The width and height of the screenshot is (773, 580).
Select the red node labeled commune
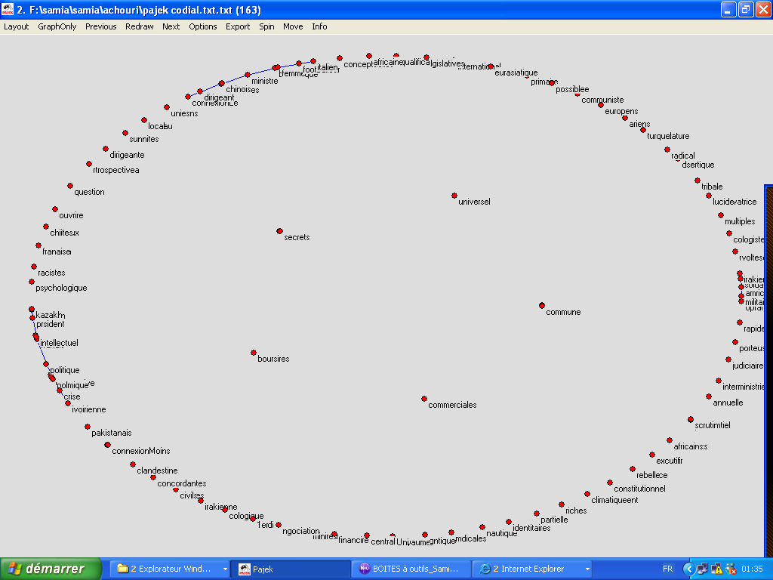tap(542, 306)
